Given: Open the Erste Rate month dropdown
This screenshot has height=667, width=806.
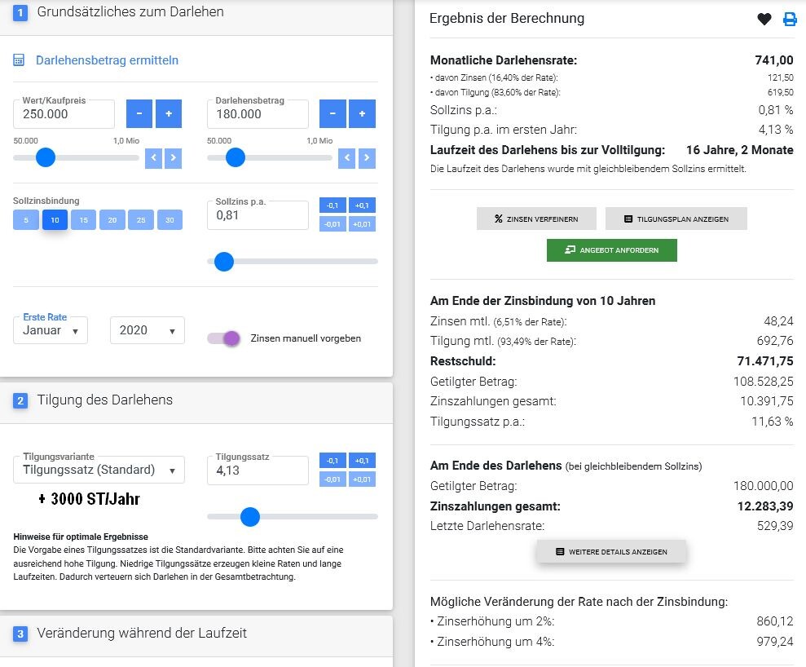Looking at the screenshot, I should [51, 330].
